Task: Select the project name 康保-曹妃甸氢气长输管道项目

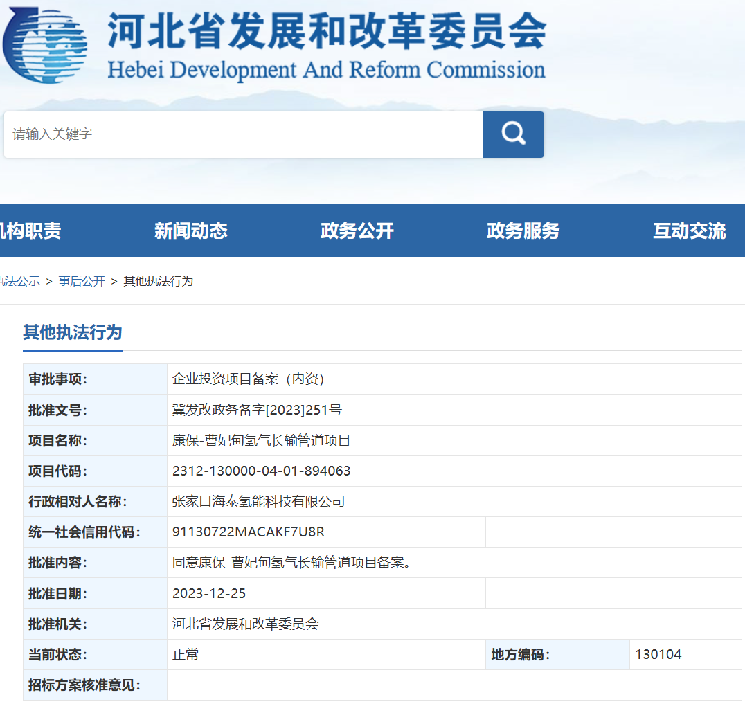Action: click(x=263, y=440)
